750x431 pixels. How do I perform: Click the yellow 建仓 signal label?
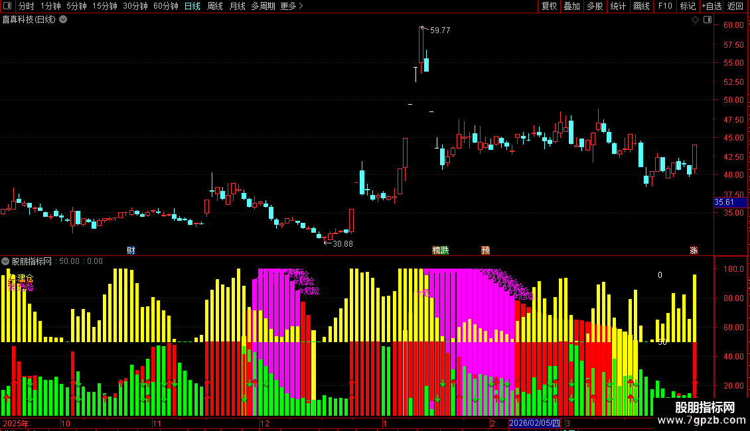(x=25, y=278)
